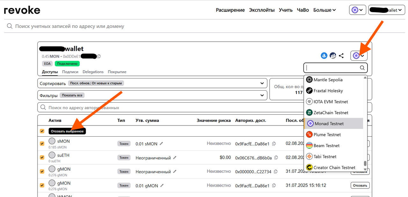Uncheck the sMON row checkbox
The width and height of the screenshot is (408, 197).
click(42, 144)
